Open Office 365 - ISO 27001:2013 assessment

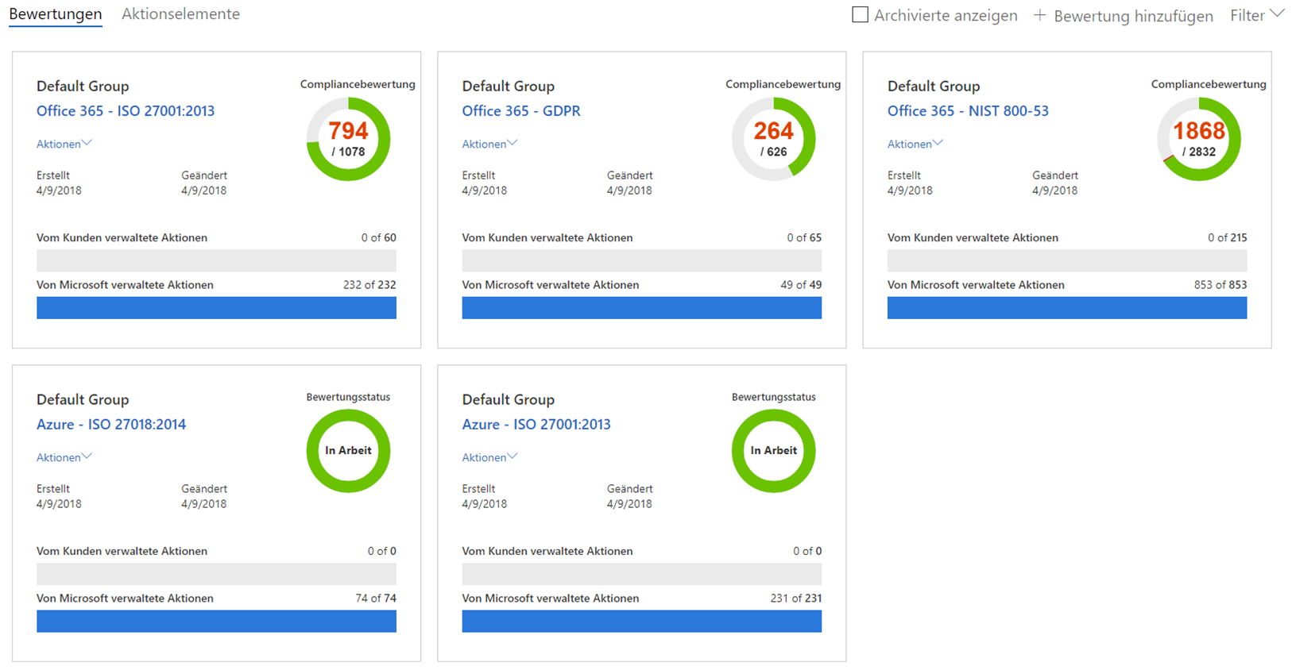click(126, 111)
